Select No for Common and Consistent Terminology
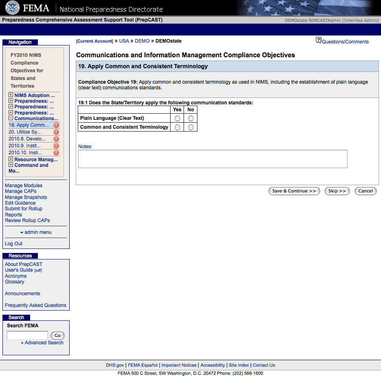Image resolution: width=381 pixels, height=376 pixels. [x=191, y=127]
